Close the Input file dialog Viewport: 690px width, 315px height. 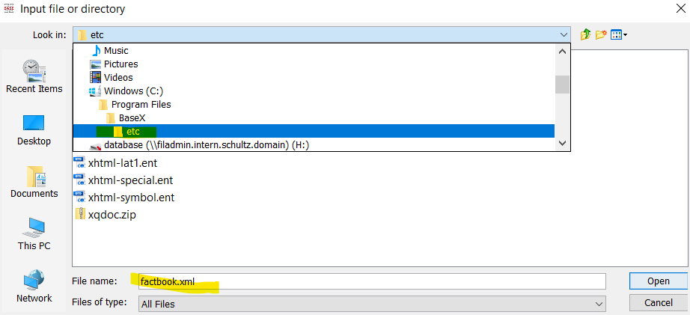coord(680,8)
